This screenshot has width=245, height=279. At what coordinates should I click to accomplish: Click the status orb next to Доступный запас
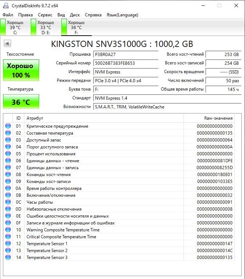pyautogui.click(x=8, y=140)
